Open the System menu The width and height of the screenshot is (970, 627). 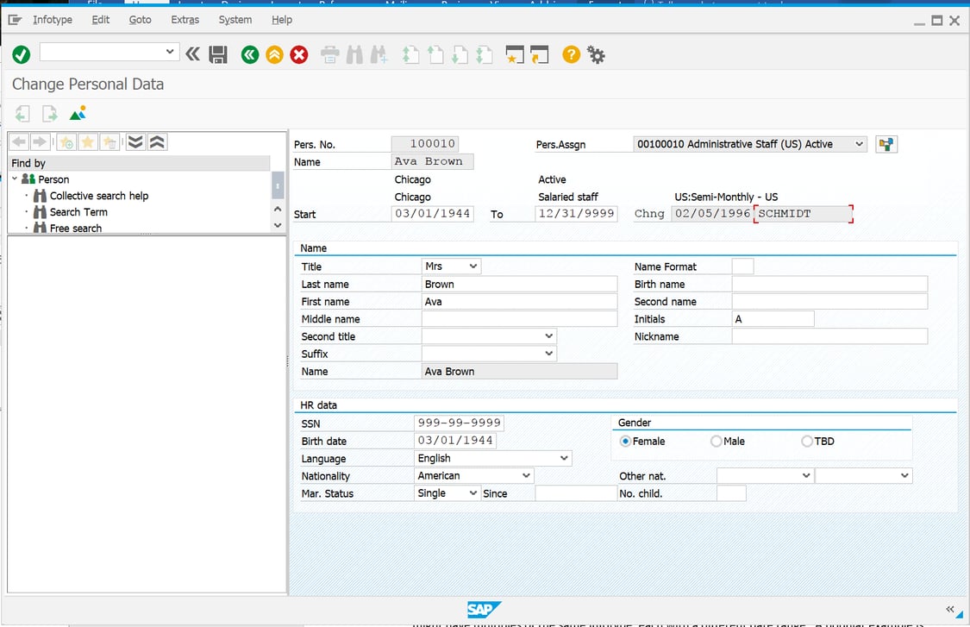(x=235, y=19)
